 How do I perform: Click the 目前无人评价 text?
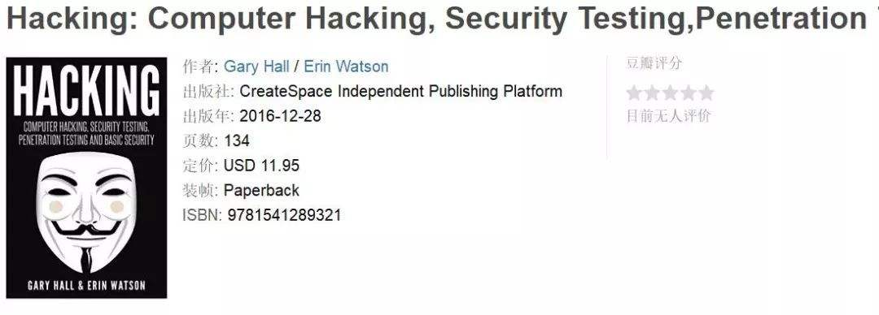point(667,116)
